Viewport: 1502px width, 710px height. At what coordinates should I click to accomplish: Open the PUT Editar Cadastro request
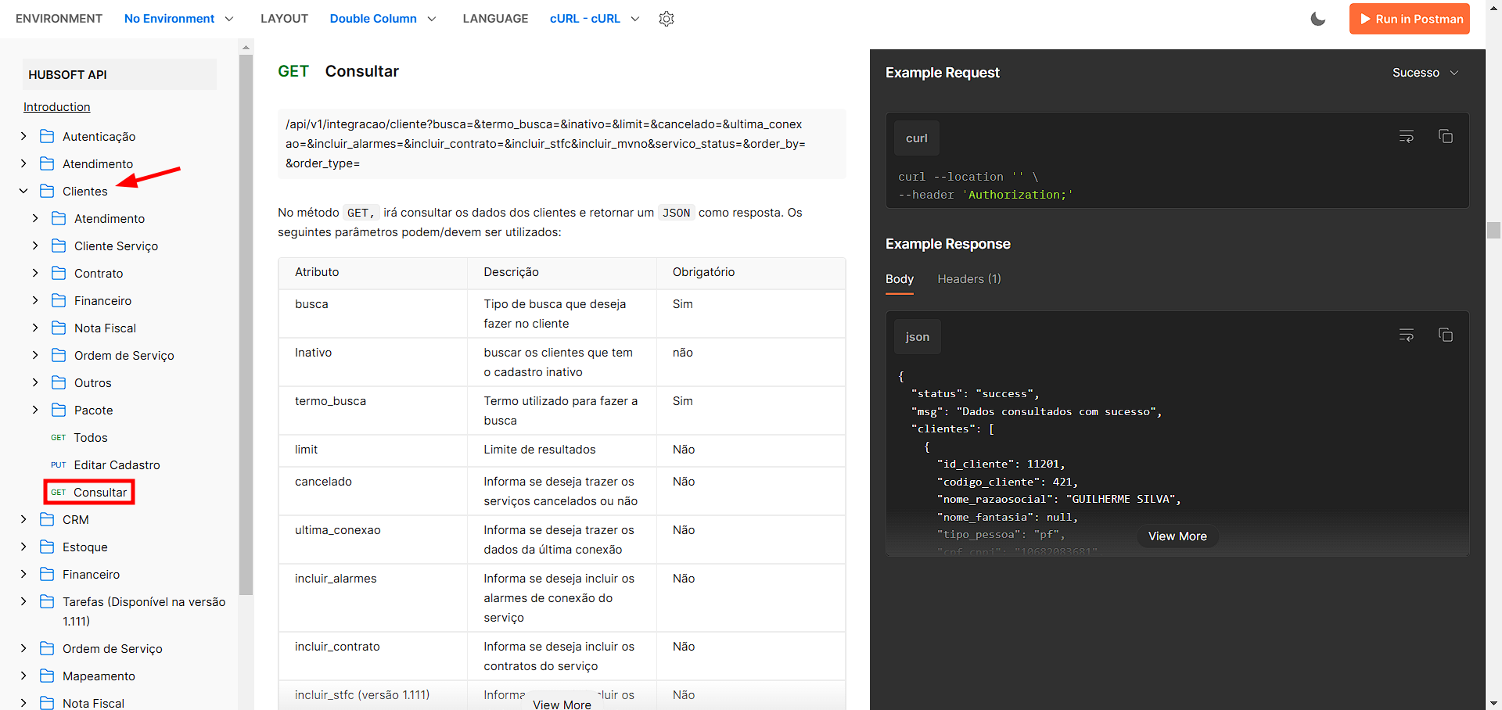pos(106,465)
